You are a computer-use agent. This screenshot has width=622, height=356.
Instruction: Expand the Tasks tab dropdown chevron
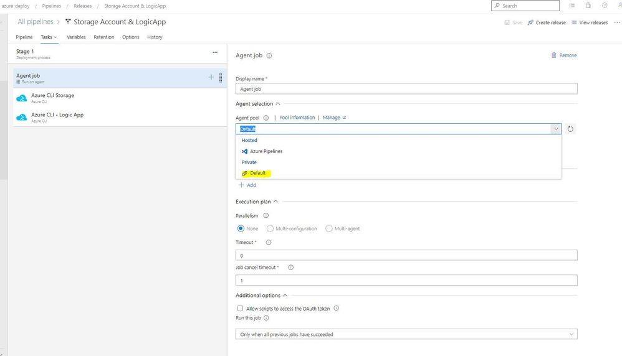[x=55, y=37]
